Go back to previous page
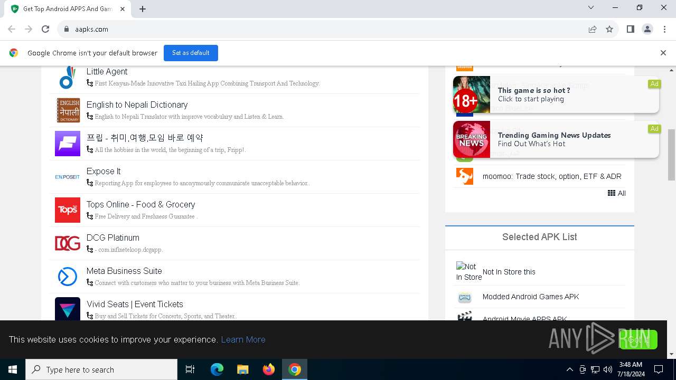676x380 pixels. [12, 29]
